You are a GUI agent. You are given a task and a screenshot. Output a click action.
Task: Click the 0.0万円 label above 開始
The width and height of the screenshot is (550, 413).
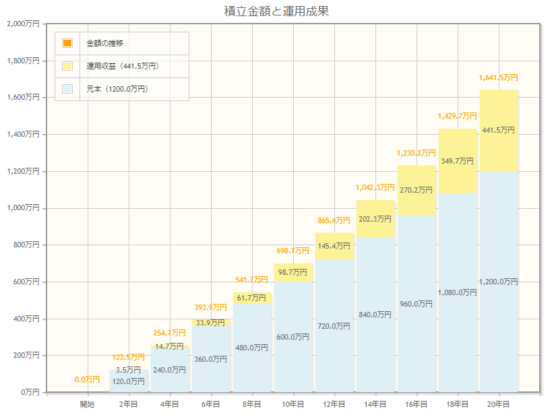pos(87,379)
